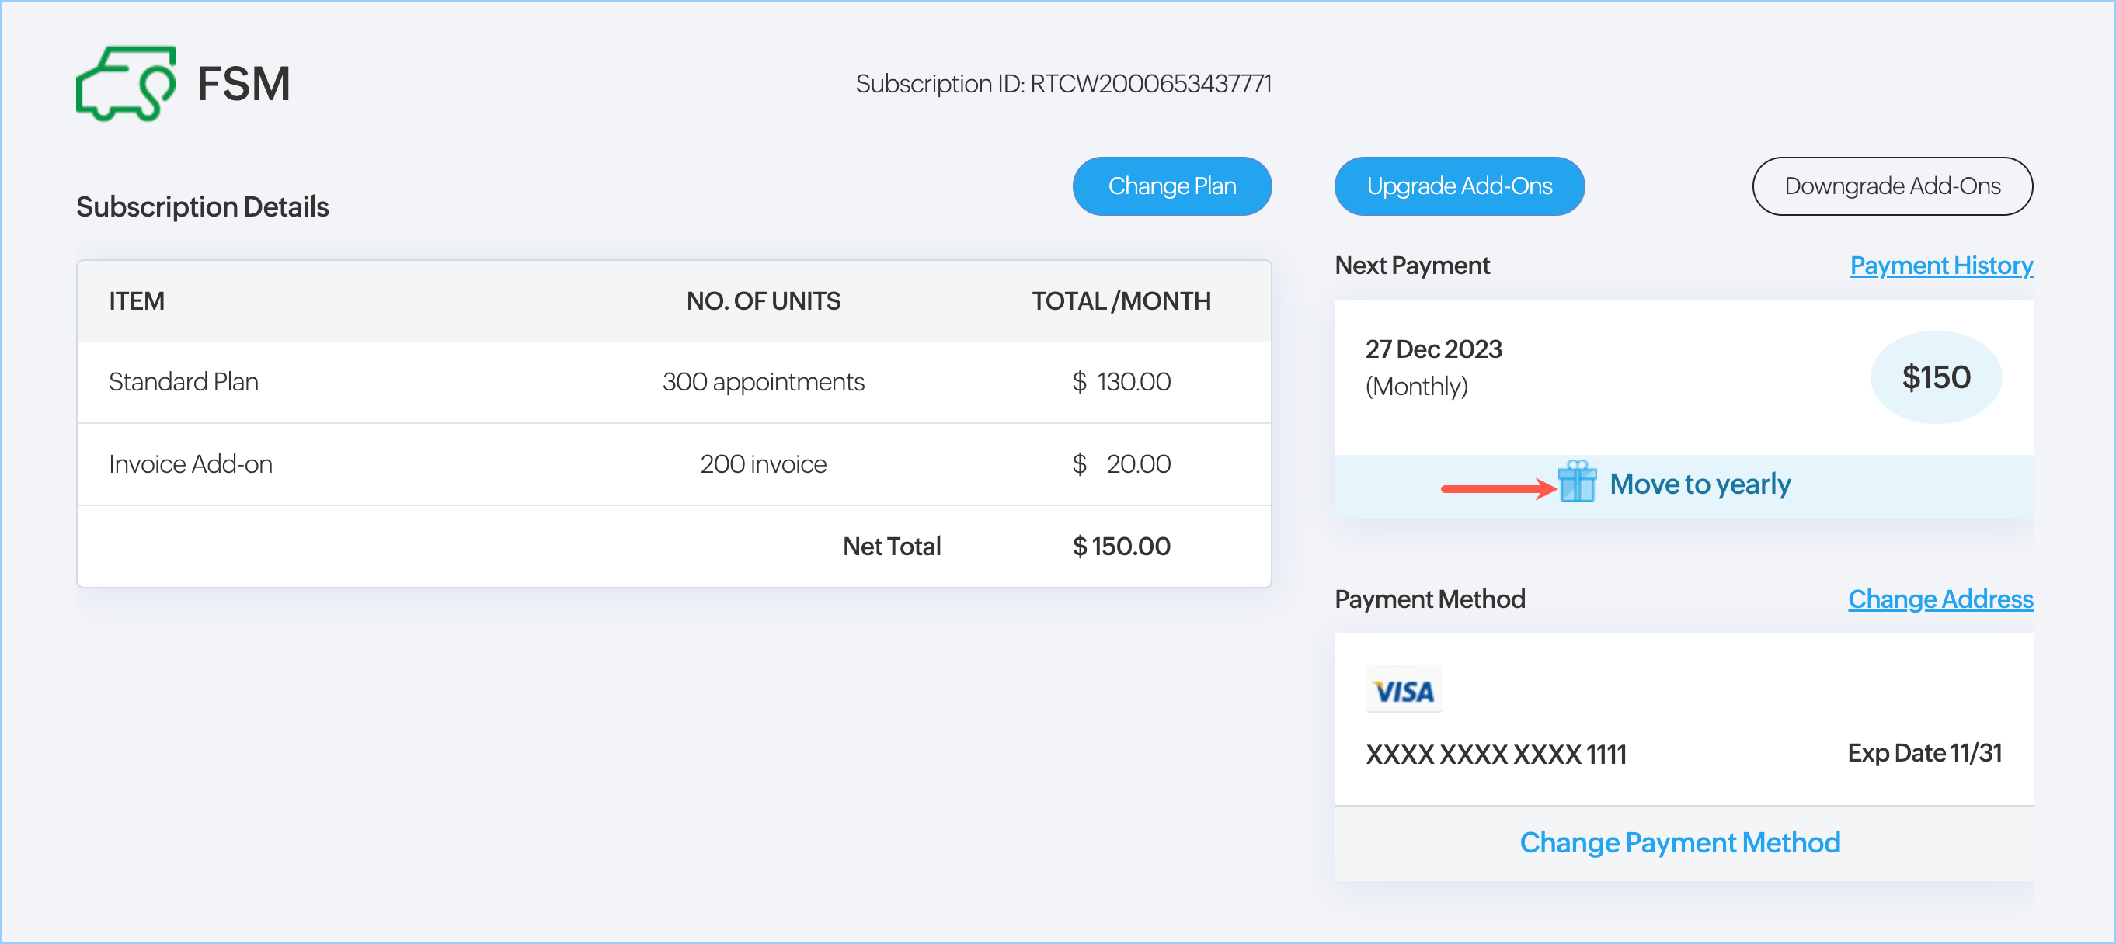
Task: Select the Standard Plan row
Action: point(183,382)
